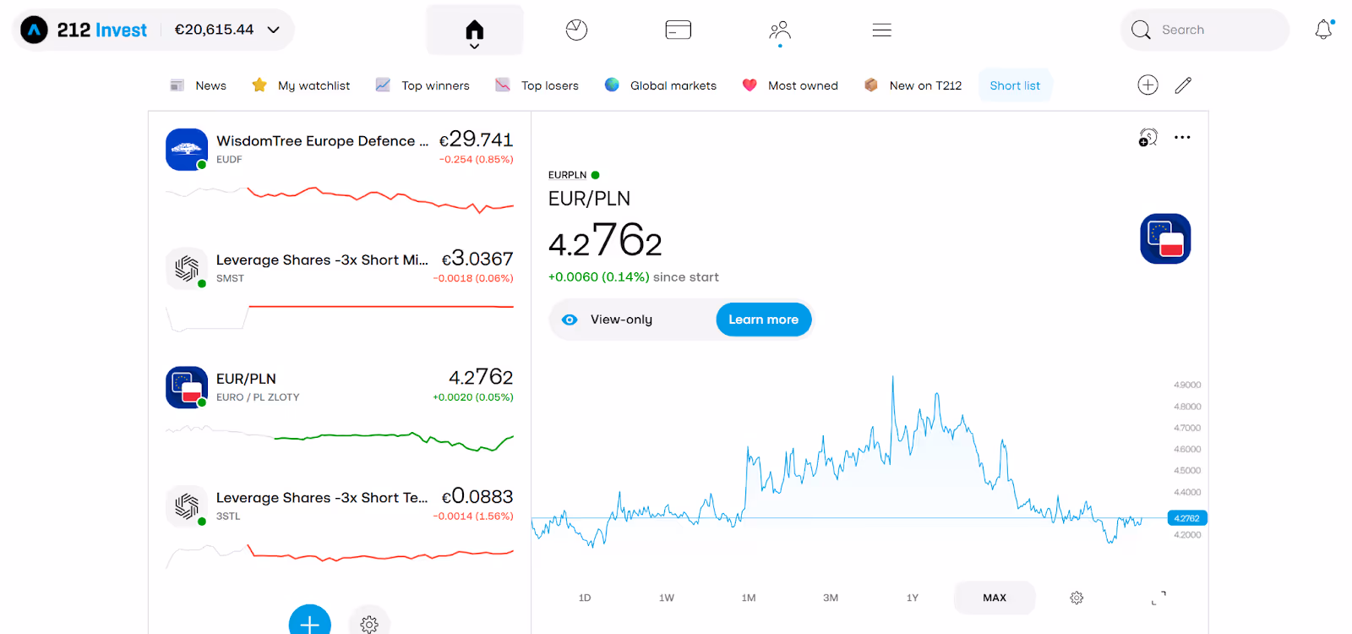
Task: Click the Leverage Shares SMST logo
Action: [187, 269]
